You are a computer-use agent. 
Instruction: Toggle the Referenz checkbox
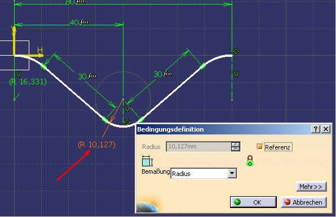click(x=259, y=147)
